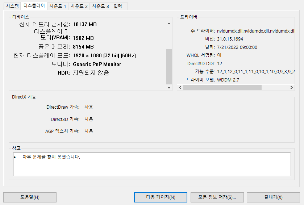Click the device list scroll down arrow
The image size is (304, 205).
pyautogui.click(x=169, y=87)
